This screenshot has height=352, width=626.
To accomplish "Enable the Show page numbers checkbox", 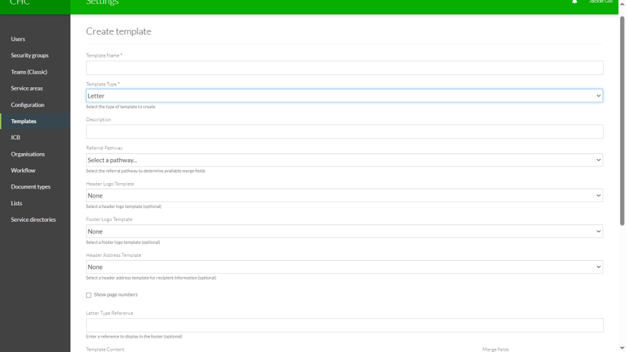I will [89, 295].
